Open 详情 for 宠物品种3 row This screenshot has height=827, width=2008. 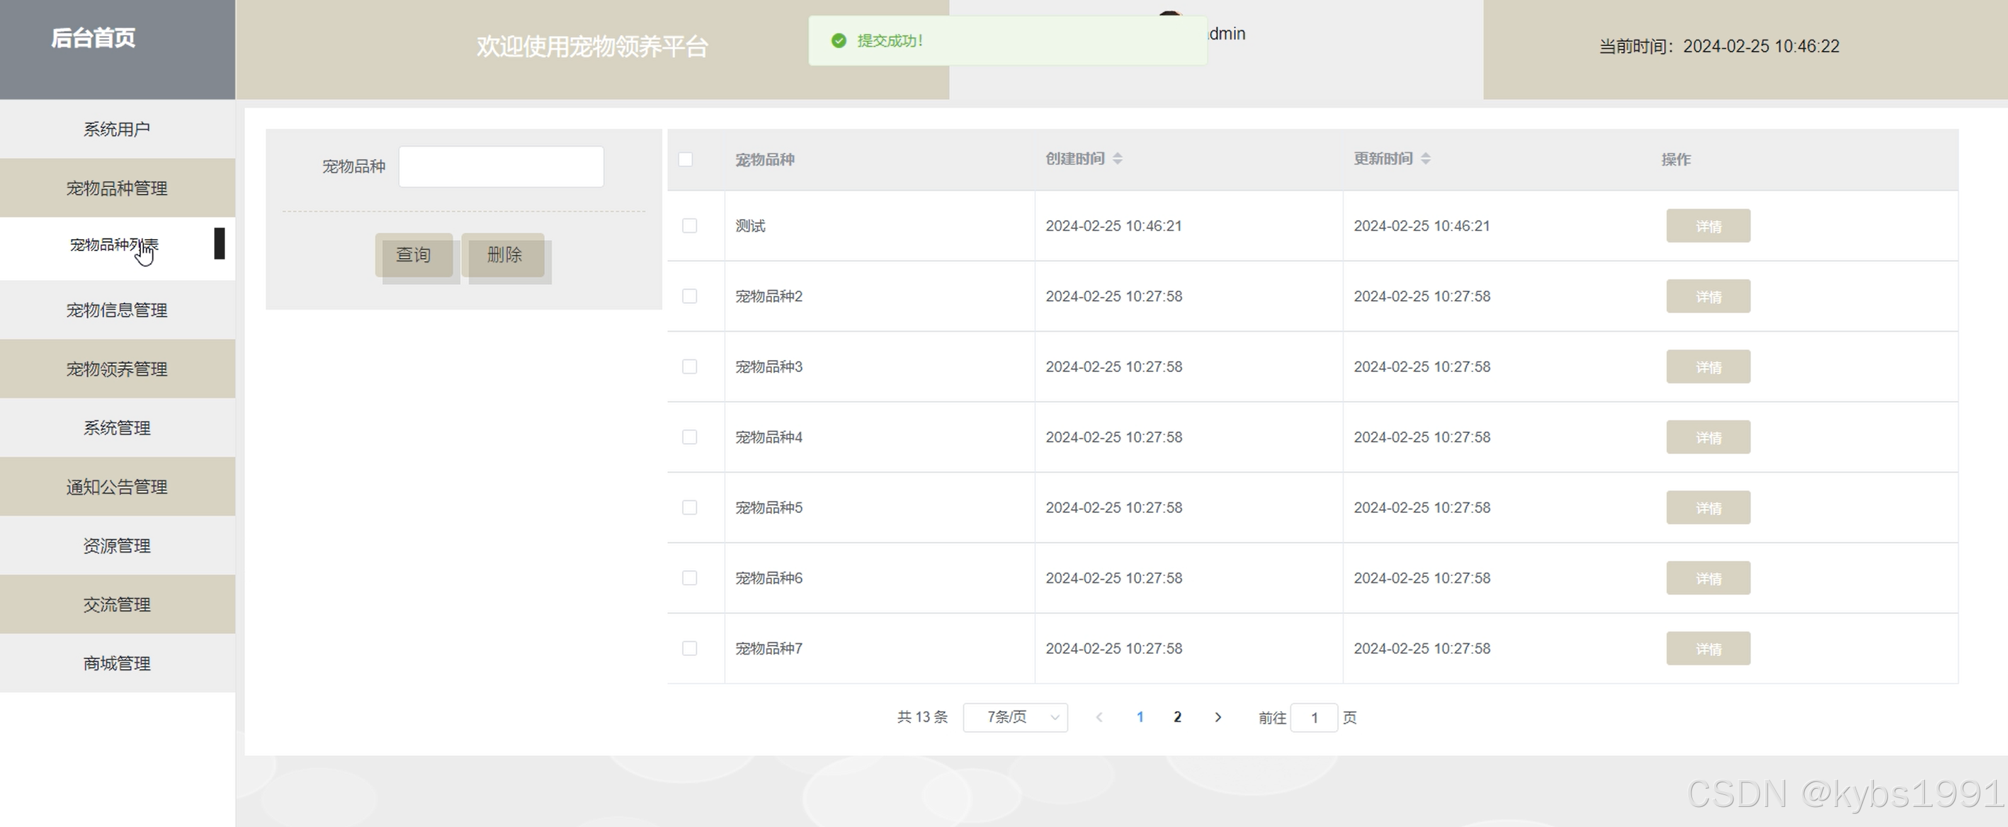click(x=1707, y=367)
